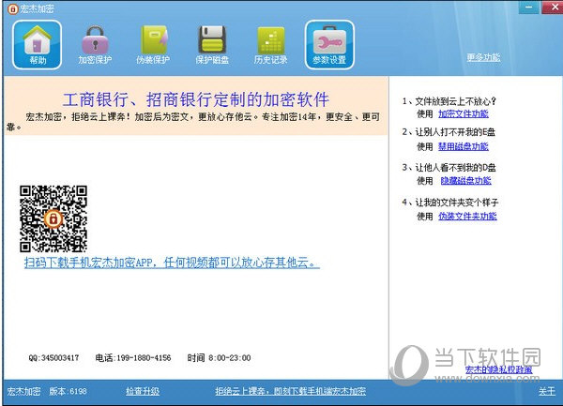Open the 加密保护 padlock icon

click(x=95, y=44)
